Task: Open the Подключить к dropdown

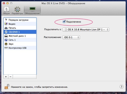Action: point(86,30)
